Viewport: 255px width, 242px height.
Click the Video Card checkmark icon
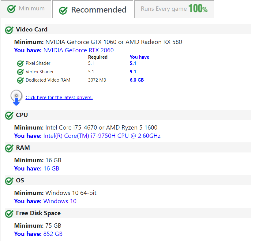9,30
